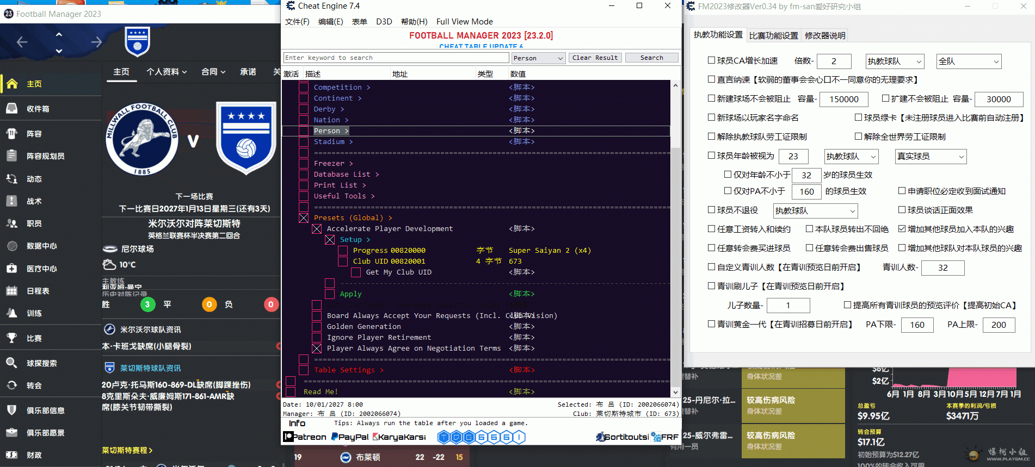
Task: Enable 青训黄金一代 checkbox
Action: (x=711, y=324)
